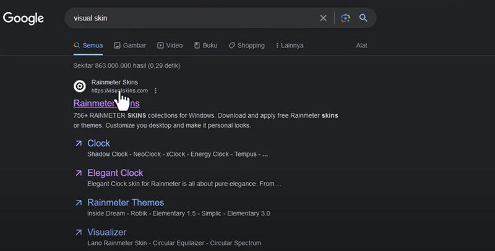
Task: Click 'Inside Dream - Robik - Elementary' text
Action: pos(179,213)
